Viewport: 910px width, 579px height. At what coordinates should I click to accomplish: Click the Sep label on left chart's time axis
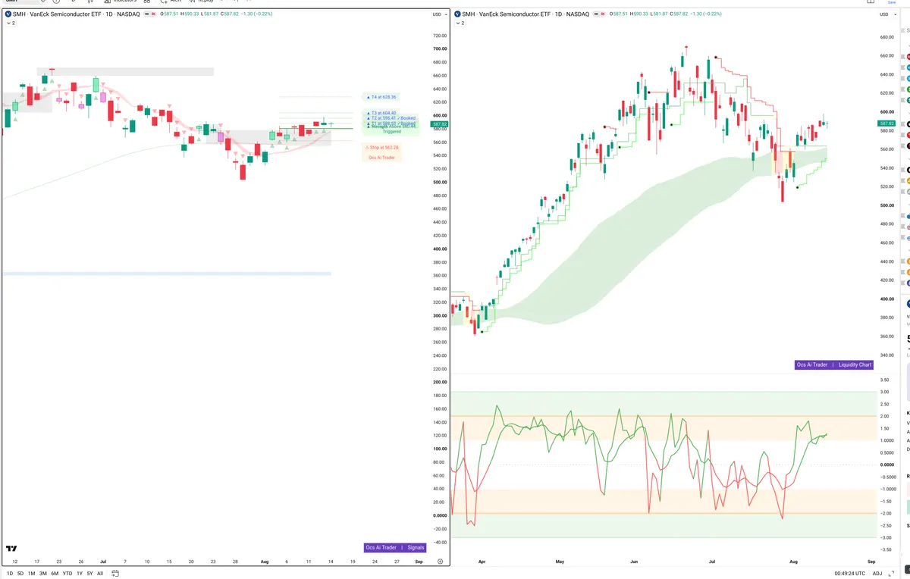(419, 562)
